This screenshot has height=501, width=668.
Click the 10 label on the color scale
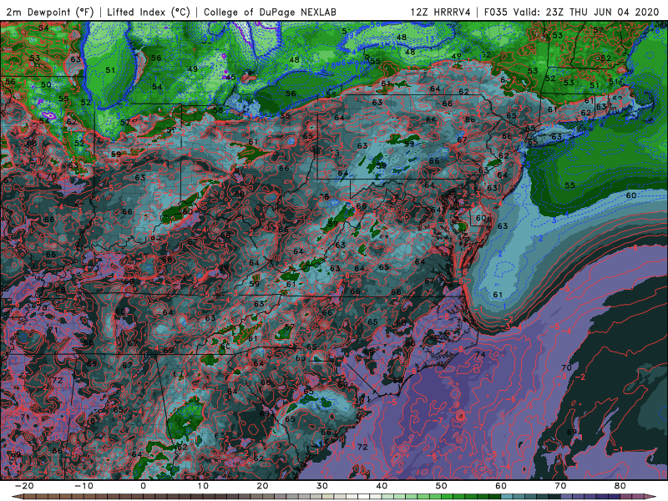click(x=203, y=486)
